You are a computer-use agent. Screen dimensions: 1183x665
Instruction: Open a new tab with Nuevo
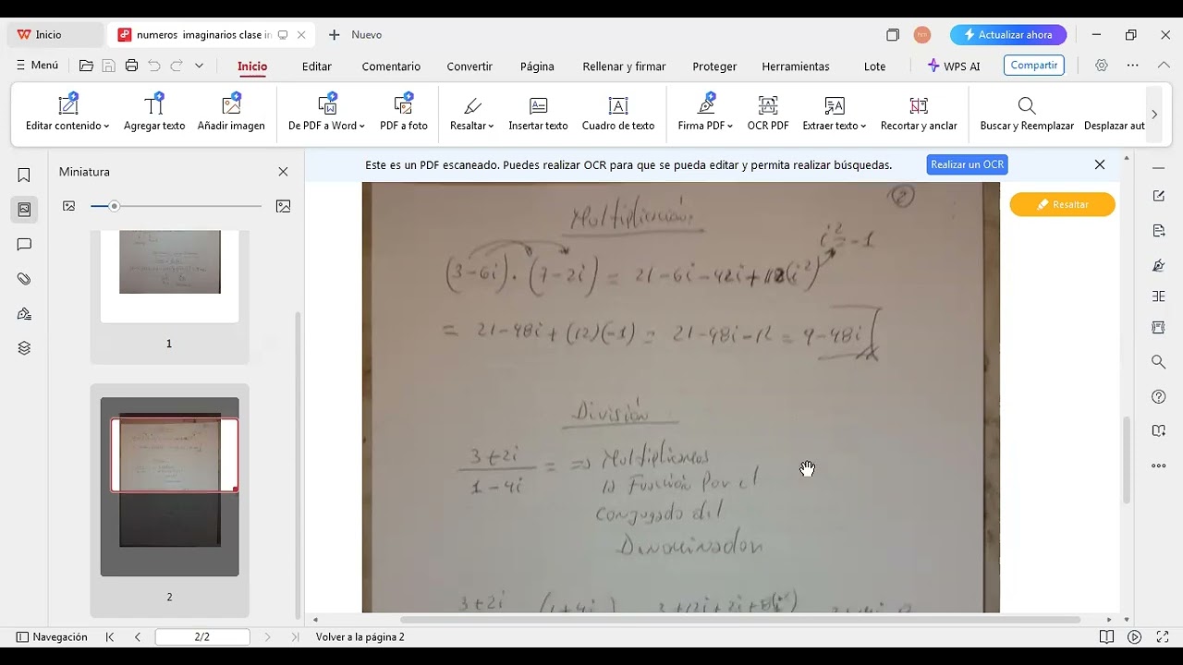tap(356, 34)
